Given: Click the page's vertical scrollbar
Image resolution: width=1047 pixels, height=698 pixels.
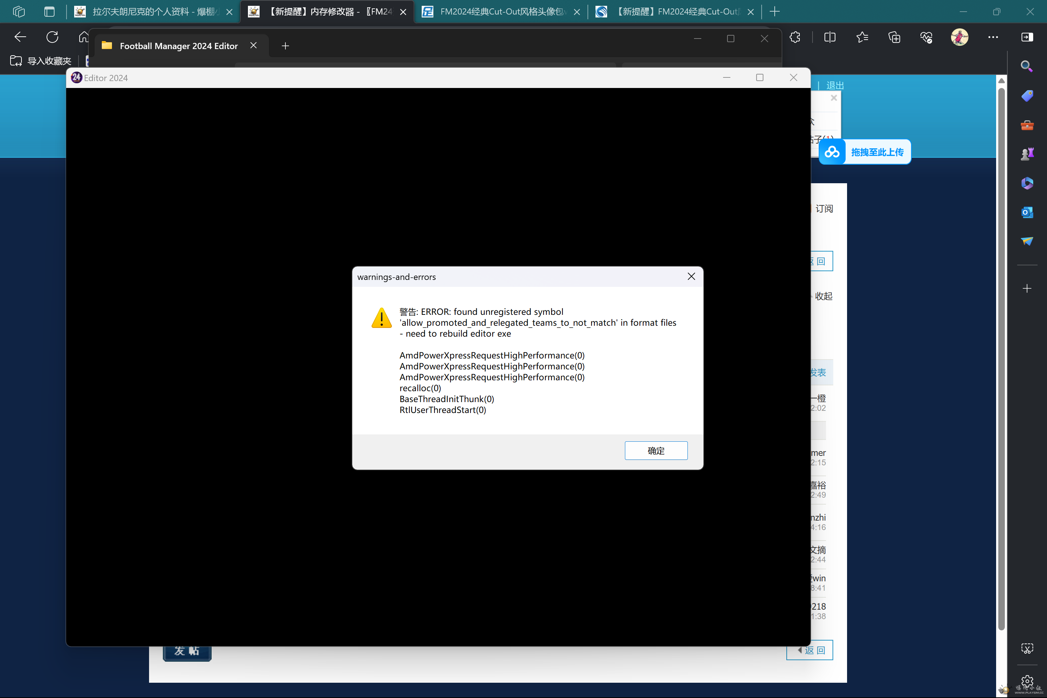Looking at the screenshot, I should 1001,356.
